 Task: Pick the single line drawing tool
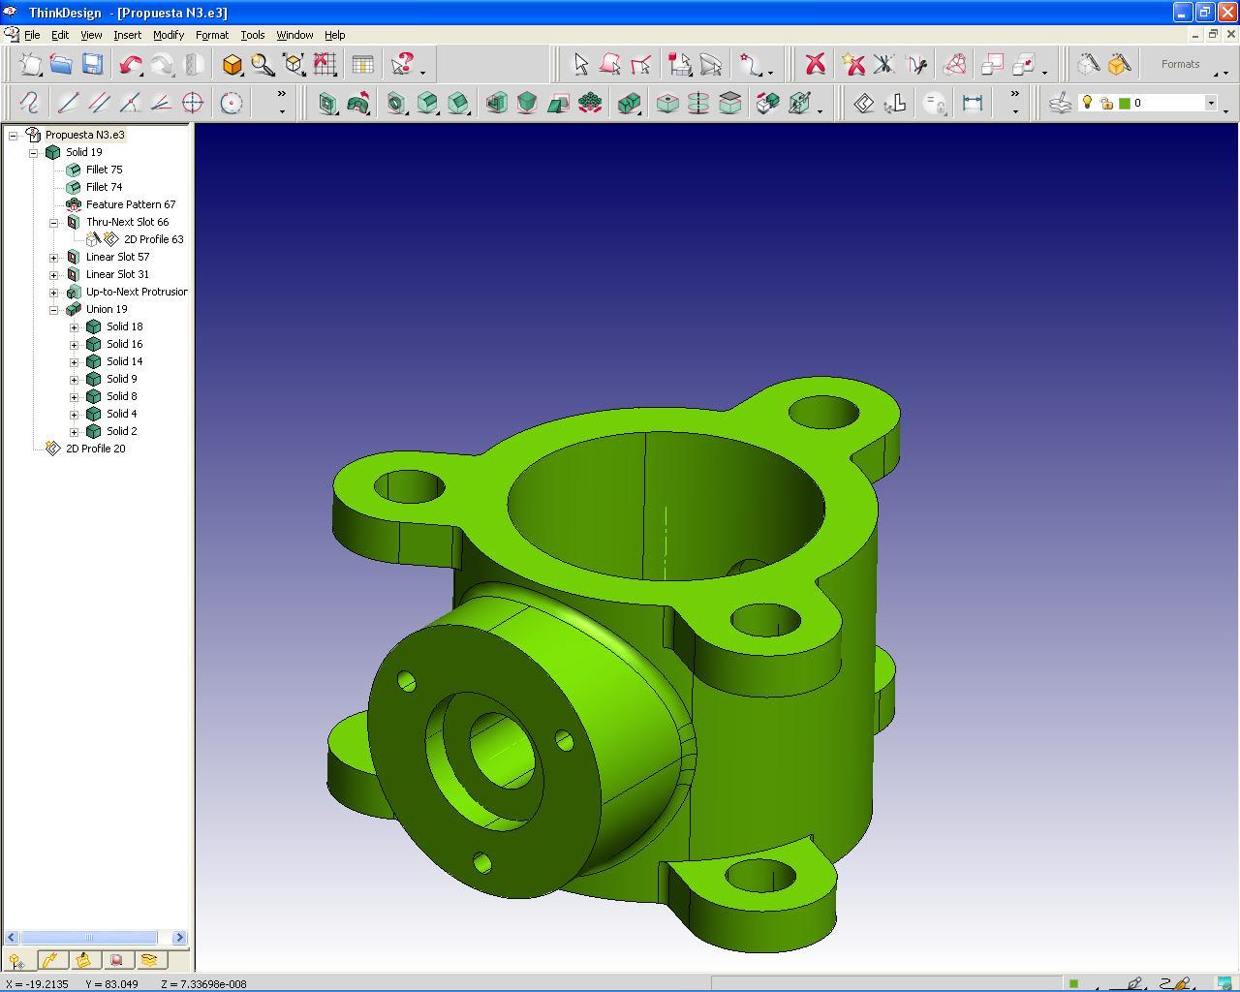coord(68,103)
